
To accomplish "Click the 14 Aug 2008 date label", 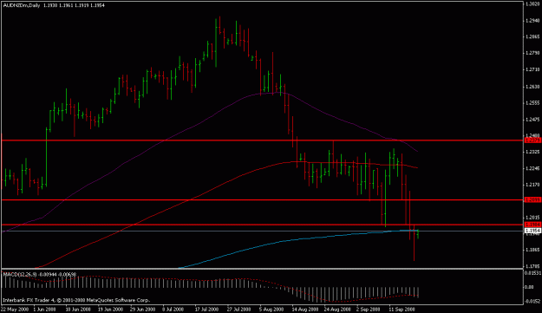I will click(305, 310).
